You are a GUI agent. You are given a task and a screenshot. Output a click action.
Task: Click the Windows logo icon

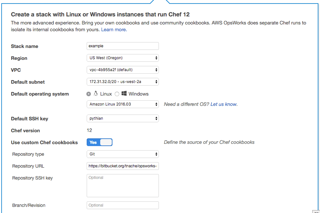[x=124, y=94]
